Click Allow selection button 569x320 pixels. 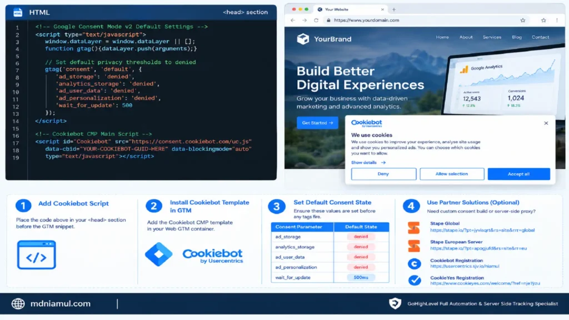point(452,174)
